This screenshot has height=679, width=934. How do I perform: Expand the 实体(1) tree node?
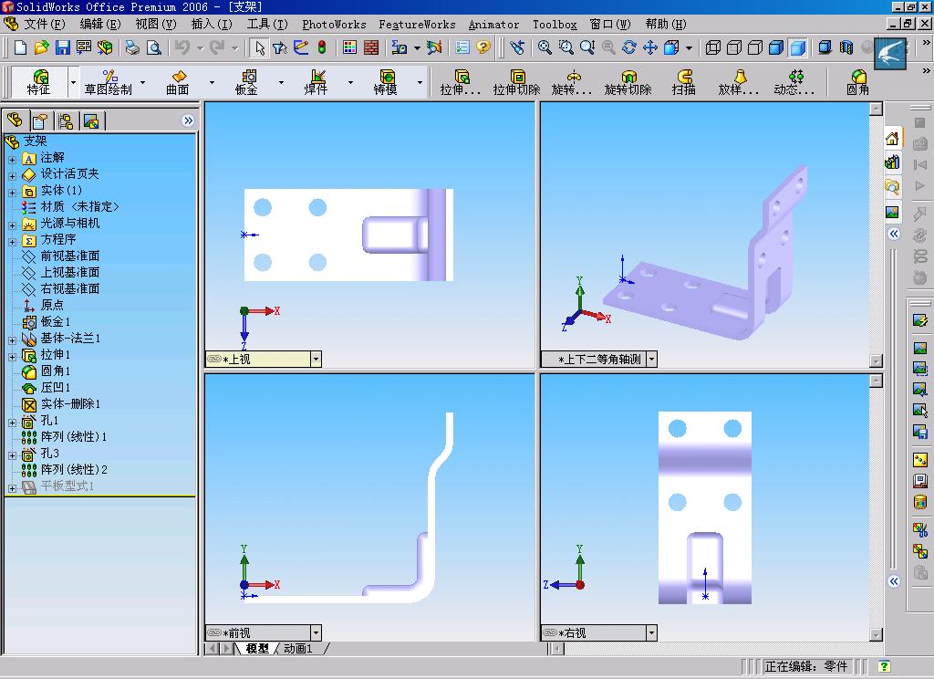pyautogui.click(x=12, y=193)
